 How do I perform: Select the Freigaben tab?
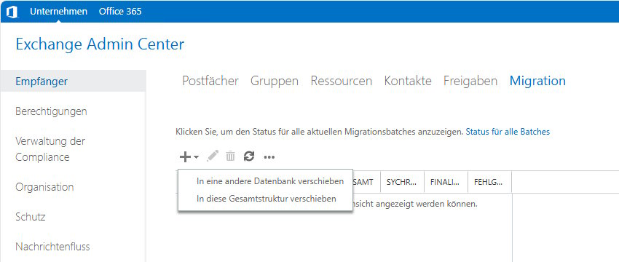pos(470,82)
